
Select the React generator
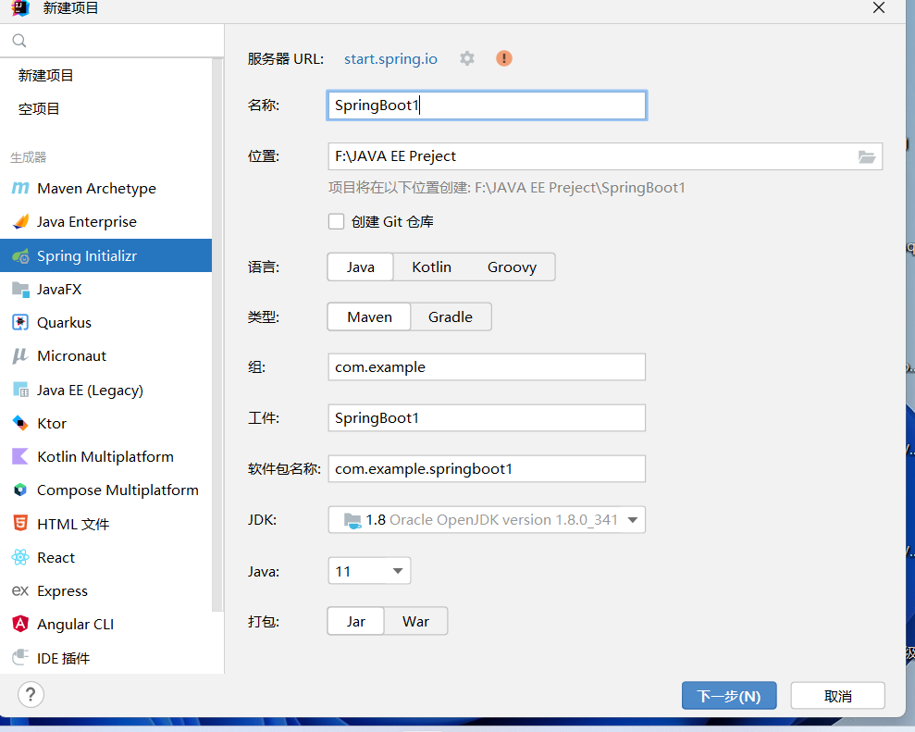[56, 557]
